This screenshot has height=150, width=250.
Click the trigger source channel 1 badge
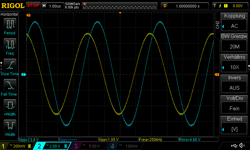(x=226, y=6)
